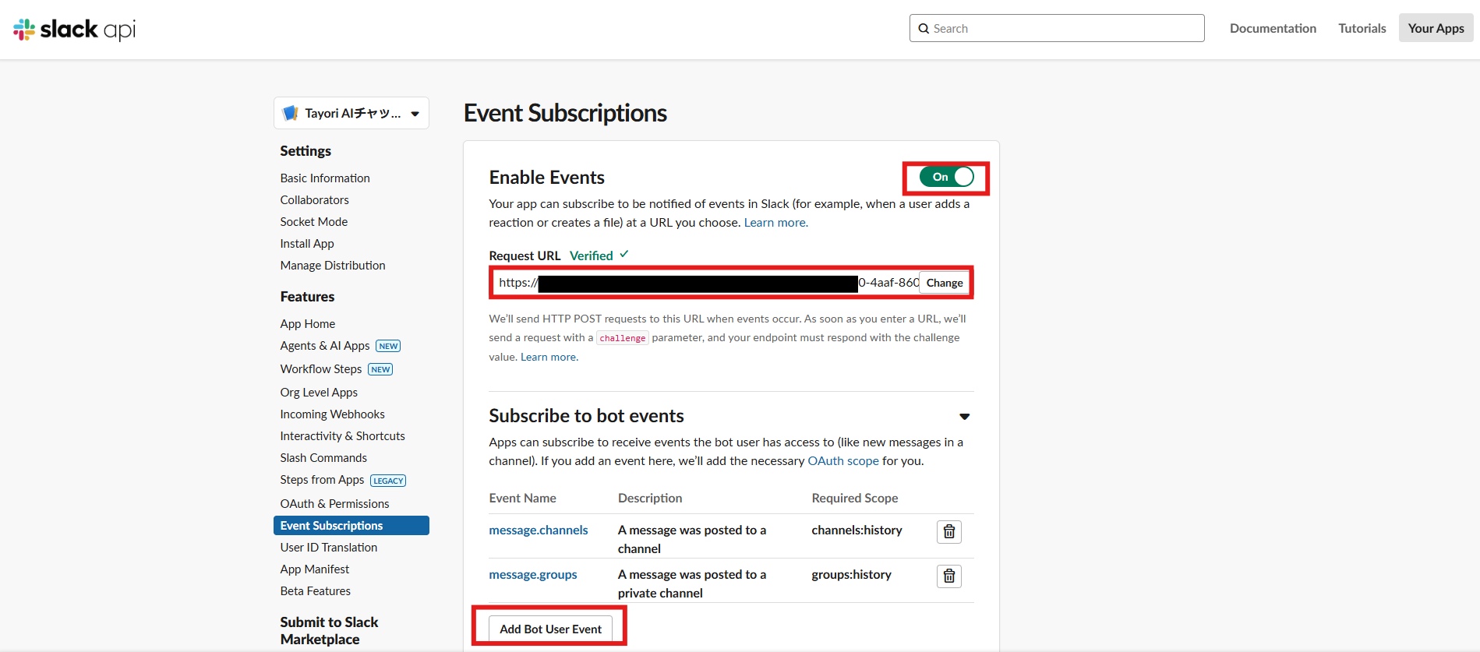The height and width of the screenshot is (652, 1480).
Task: Focus the Search input field
Action: point(1065,29)
